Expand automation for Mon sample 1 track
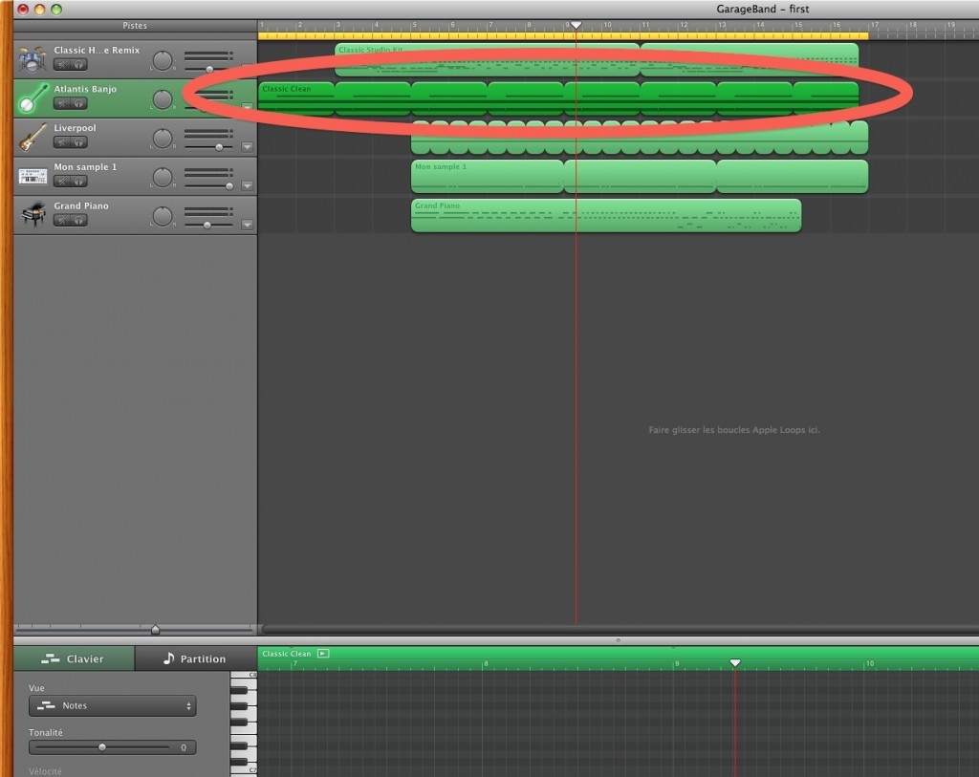Screen dimensions: 979x777 click(x=248, y=185)
